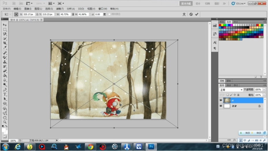The height and width of the screenshot is (151, 268).
Task: Toggle Quick Mask mode in toolbox
Action: click(x=5, y=137)
